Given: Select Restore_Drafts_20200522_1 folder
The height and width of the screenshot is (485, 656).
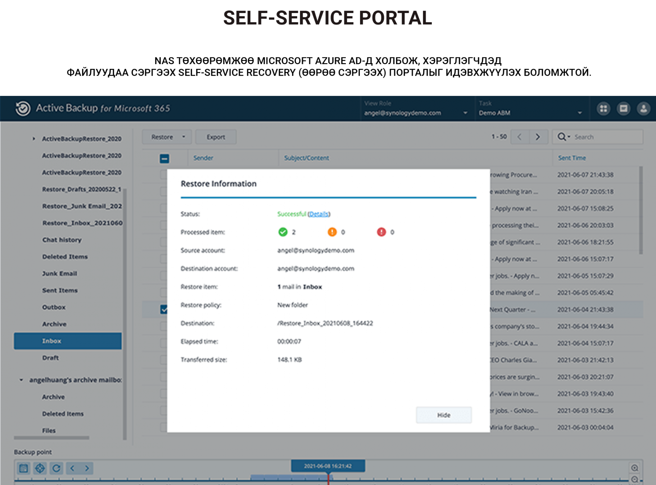Looking at the screenshot, I should click(82, 189).
